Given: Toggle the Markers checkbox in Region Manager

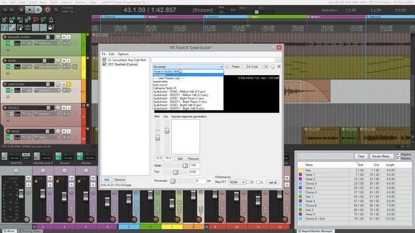Looking at the screenshot, I should [x=398, y=158].
